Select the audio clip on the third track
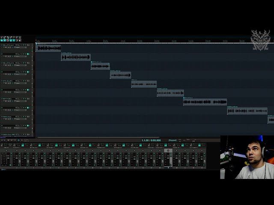The image size is (274, 205). (x=100, y=66)
